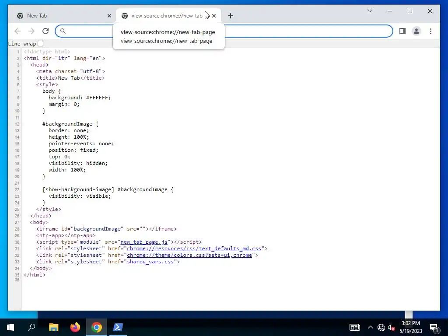Open the text_defaults_md.css resource link
This screenshot has height=336, width=448.
coord(194,248)
